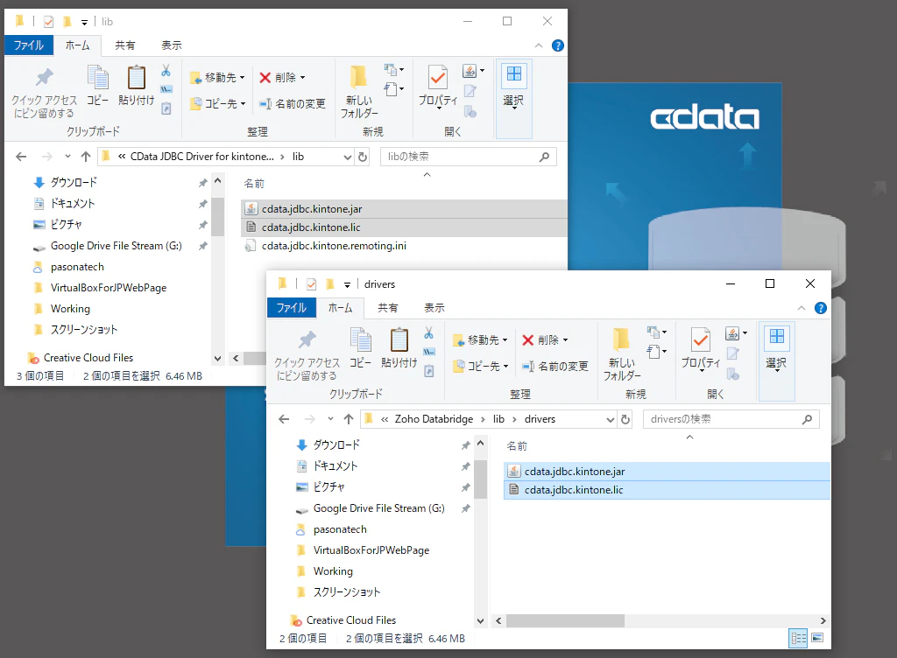897x658 pixels.
Task: Open Creative Cloud Files in drivers sidebar
Action: tap(350, 620)
